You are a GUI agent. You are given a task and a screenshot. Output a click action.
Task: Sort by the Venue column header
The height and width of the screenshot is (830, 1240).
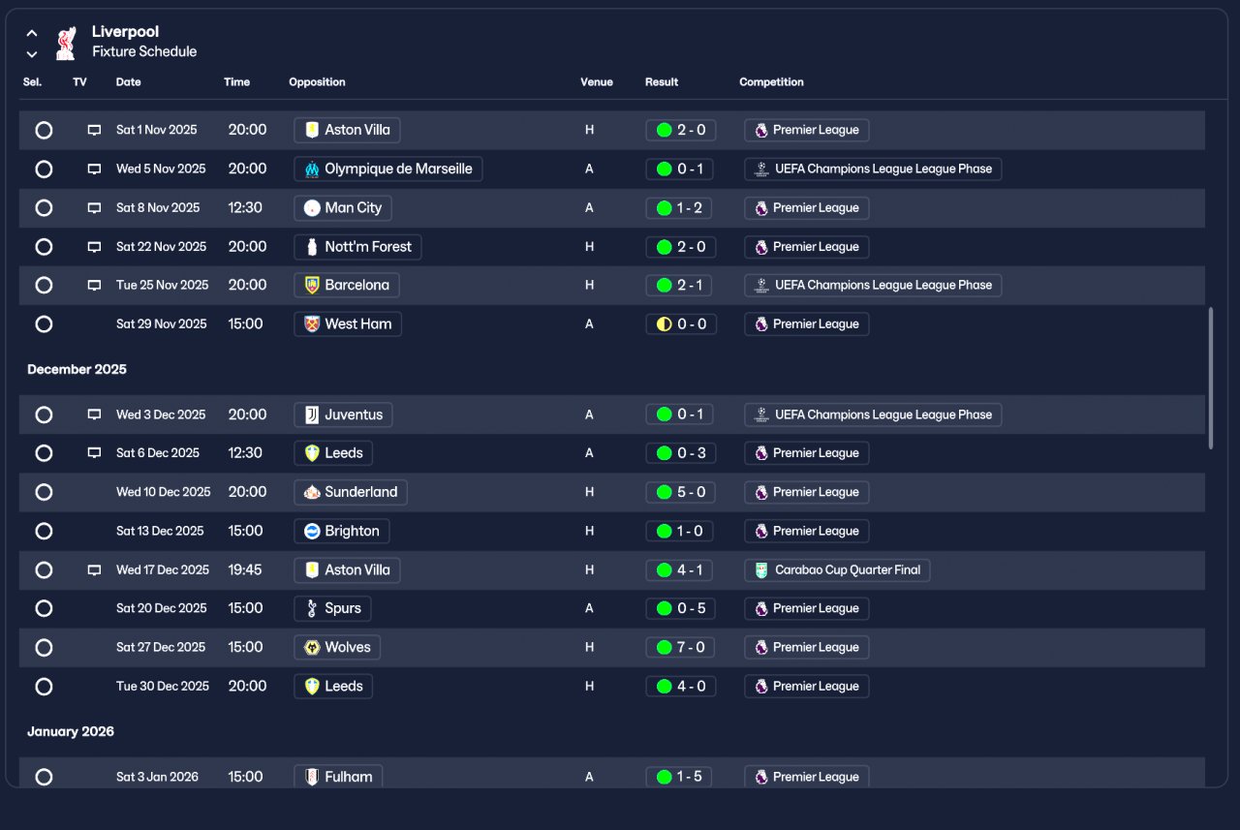(597, 82)
